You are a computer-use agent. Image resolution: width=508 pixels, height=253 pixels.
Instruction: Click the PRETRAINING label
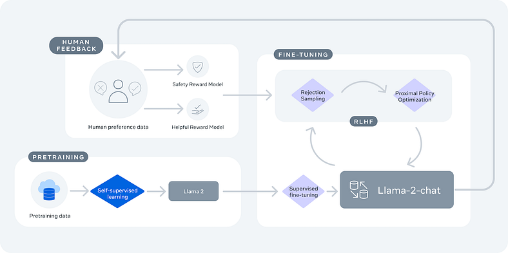coord(58,157)
